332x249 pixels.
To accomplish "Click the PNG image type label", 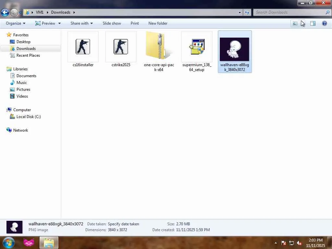I will click(38, 230).
